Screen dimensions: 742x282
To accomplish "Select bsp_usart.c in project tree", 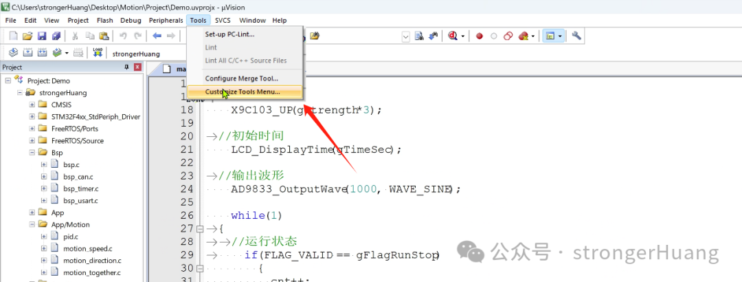I will click(x=80, y=200).
